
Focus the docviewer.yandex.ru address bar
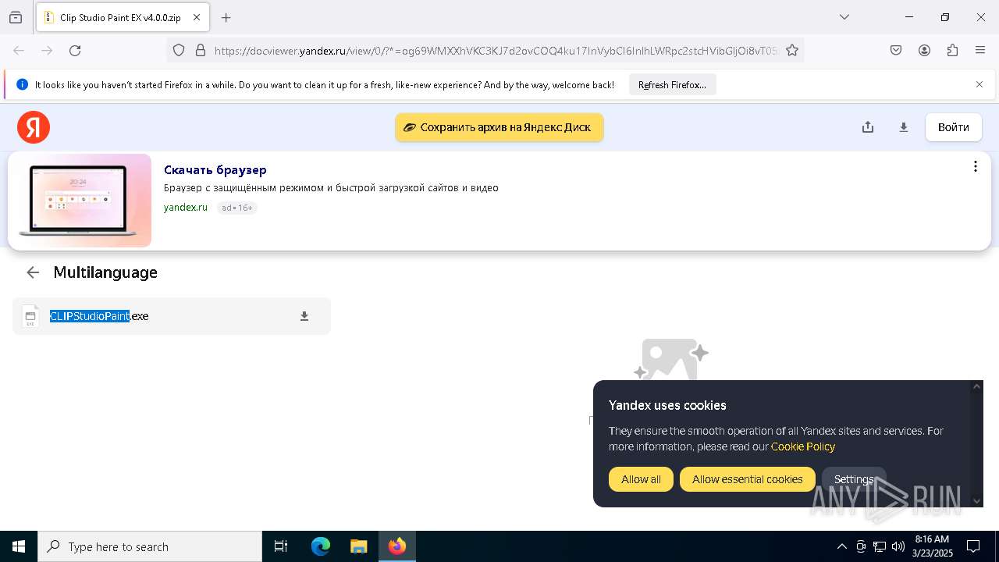click(x=496, y=50)
